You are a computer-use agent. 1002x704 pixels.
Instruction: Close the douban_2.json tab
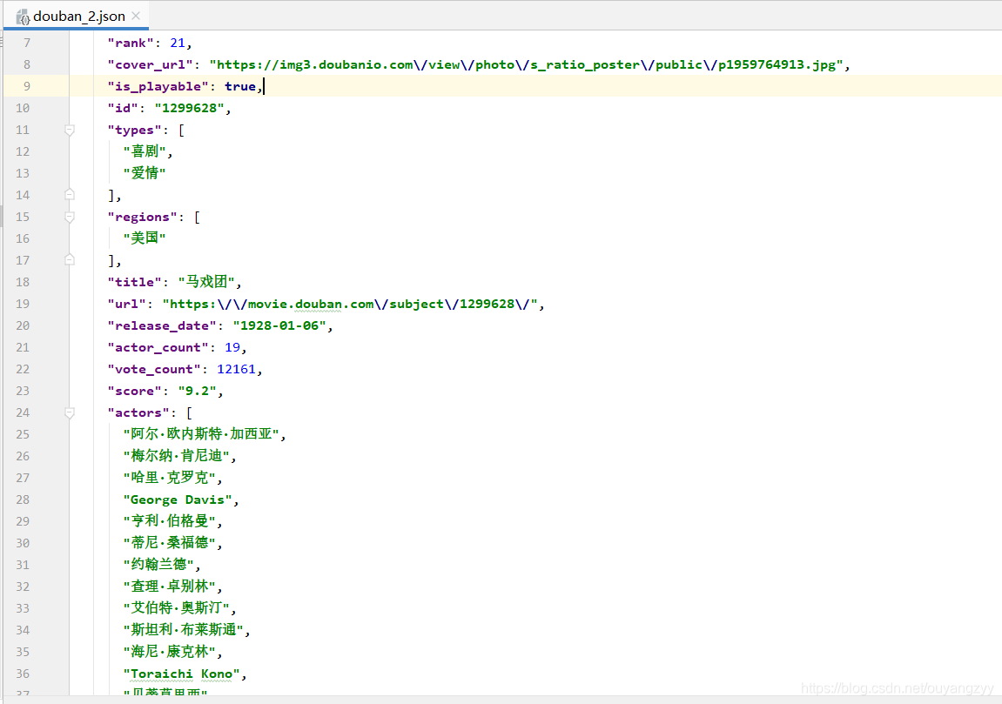(136, 16)
